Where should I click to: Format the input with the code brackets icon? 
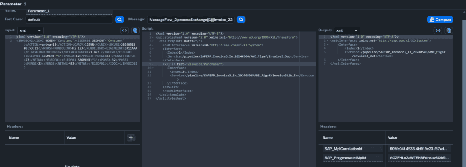click(125, 30)
